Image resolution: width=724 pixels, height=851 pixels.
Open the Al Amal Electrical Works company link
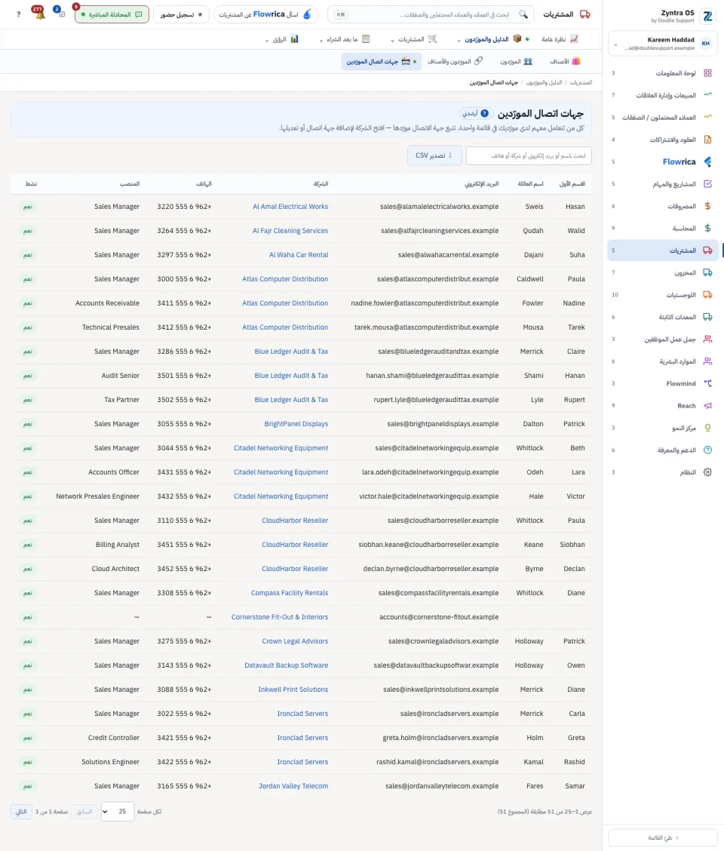point(290,206)
